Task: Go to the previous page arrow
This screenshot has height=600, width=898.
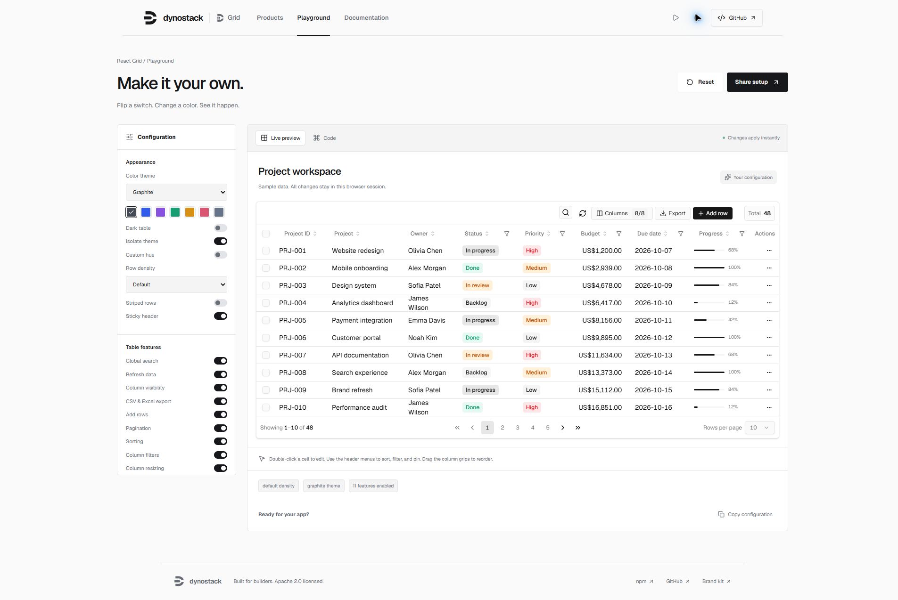Action: (472, 428)
